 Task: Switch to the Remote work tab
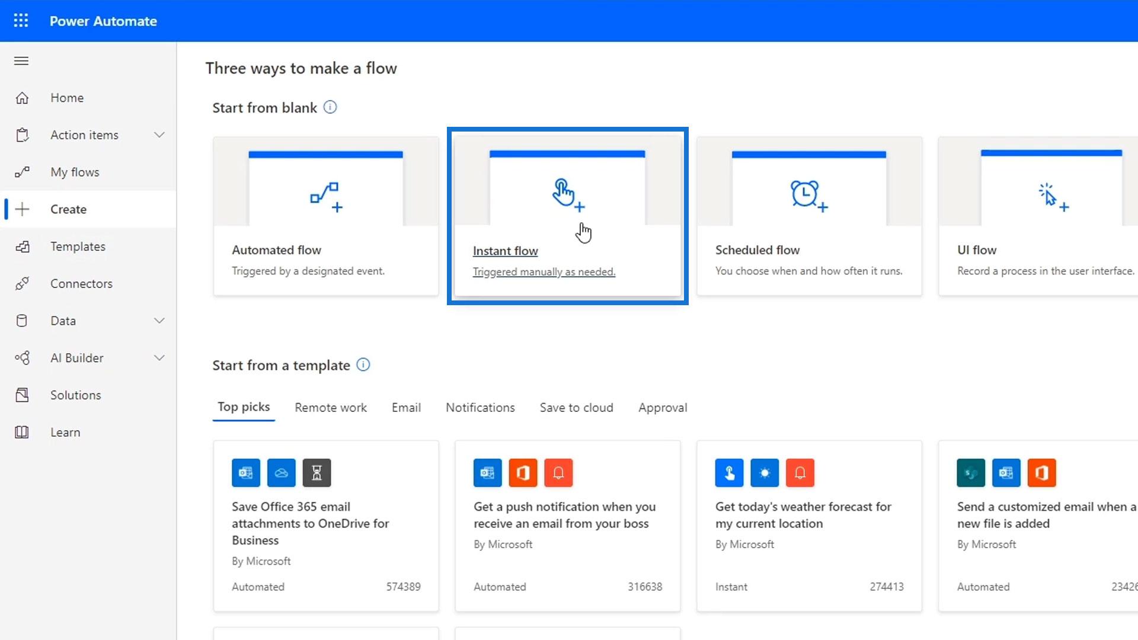330,408
